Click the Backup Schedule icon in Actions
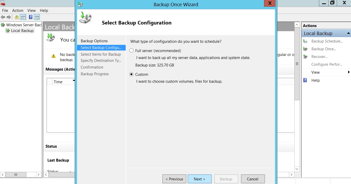This screenshot has height=184, width=351. click(x=305, y=41)
